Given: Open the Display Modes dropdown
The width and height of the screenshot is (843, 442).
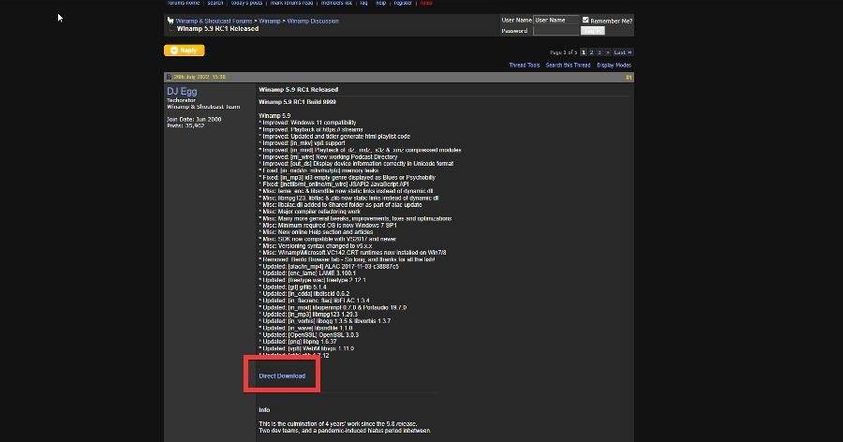Looking at the screenshot, I should pos(614,65).
